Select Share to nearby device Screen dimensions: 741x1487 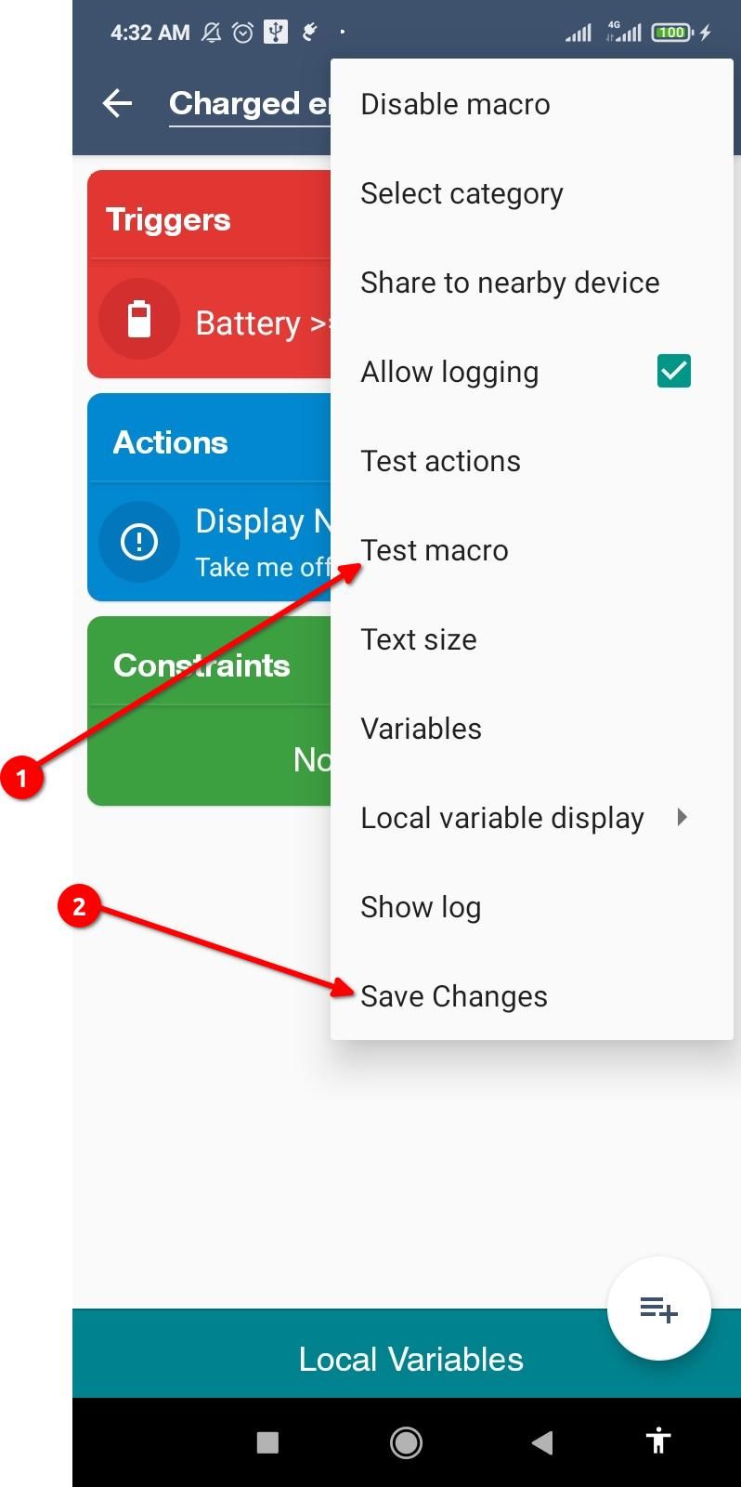point(532,283)
